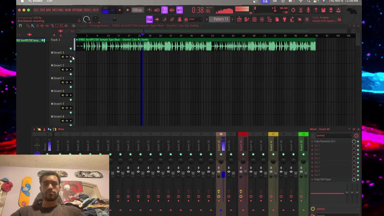Click the link/multilink controllers icon
This screenshot has width=384, height=216.
[172, 19]
